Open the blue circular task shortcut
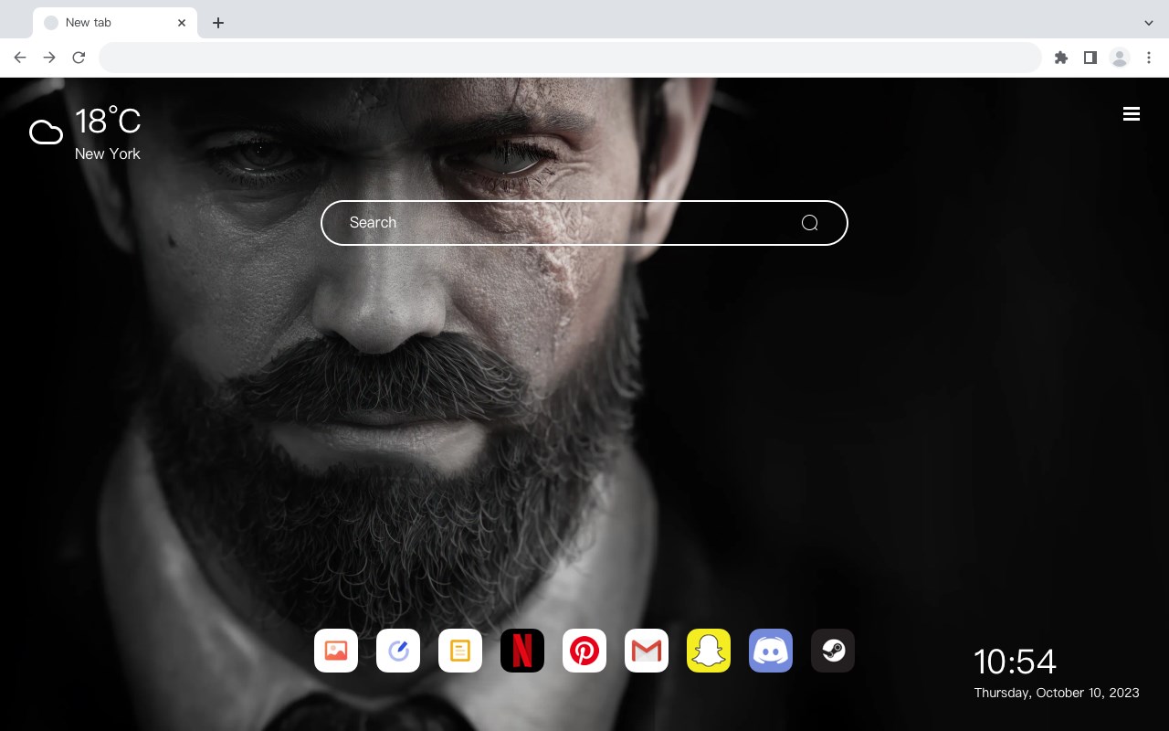The height and width of the screenshot is (731, 1169). point(398,651)
